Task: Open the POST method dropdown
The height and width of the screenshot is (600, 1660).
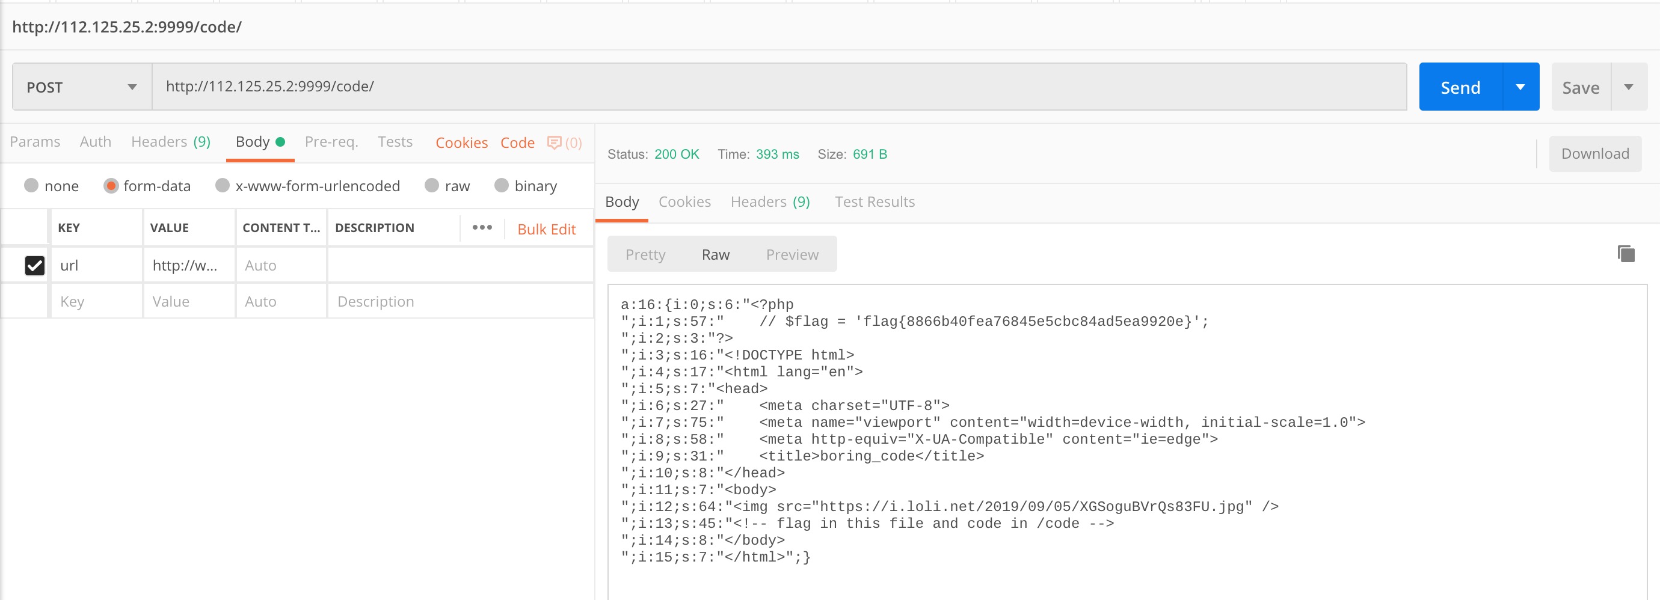Action: pyautogui.click(x=82, y=87)
